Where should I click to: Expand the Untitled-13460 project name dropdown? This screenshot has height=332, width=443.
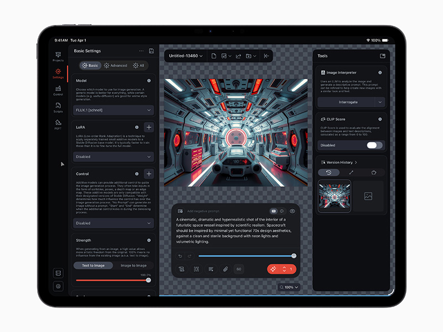pyautogui.click(x=186, y=56)
